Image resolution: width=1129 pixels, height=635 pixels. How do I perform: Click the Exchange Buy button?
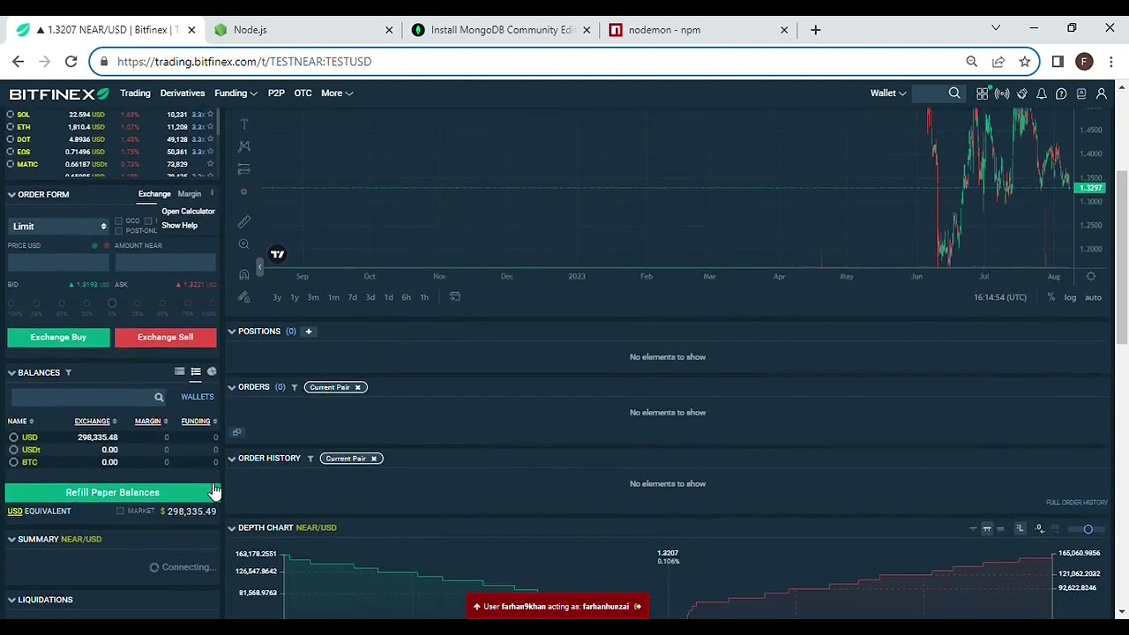[x=58, y=337]
